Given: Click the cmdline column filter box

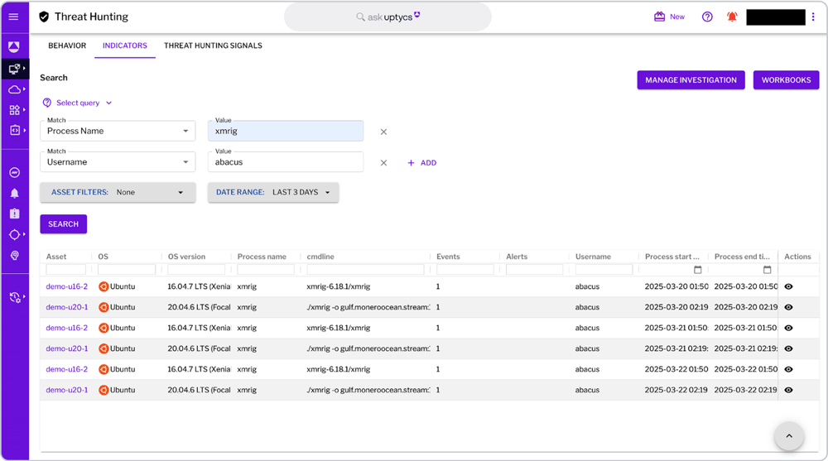Looking at the screenshot, I should 365,269.
